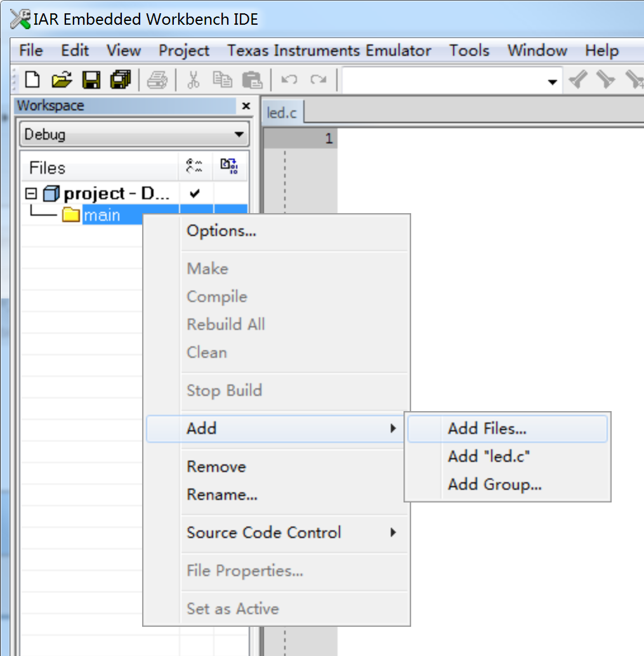Screen dimensions: 644x656
Task: Select Compile in the context menu
Action: click(276, 297)
